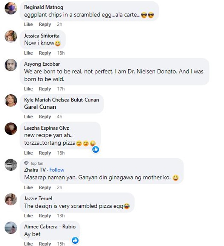
Task: Click Jazzie Teruel's avatar
Action: 11,199
